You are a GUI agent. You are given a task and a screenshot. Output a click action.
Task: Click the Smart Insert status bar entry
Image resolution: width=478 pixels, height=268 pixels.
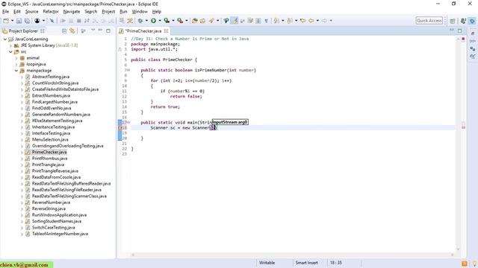(306, 263)
